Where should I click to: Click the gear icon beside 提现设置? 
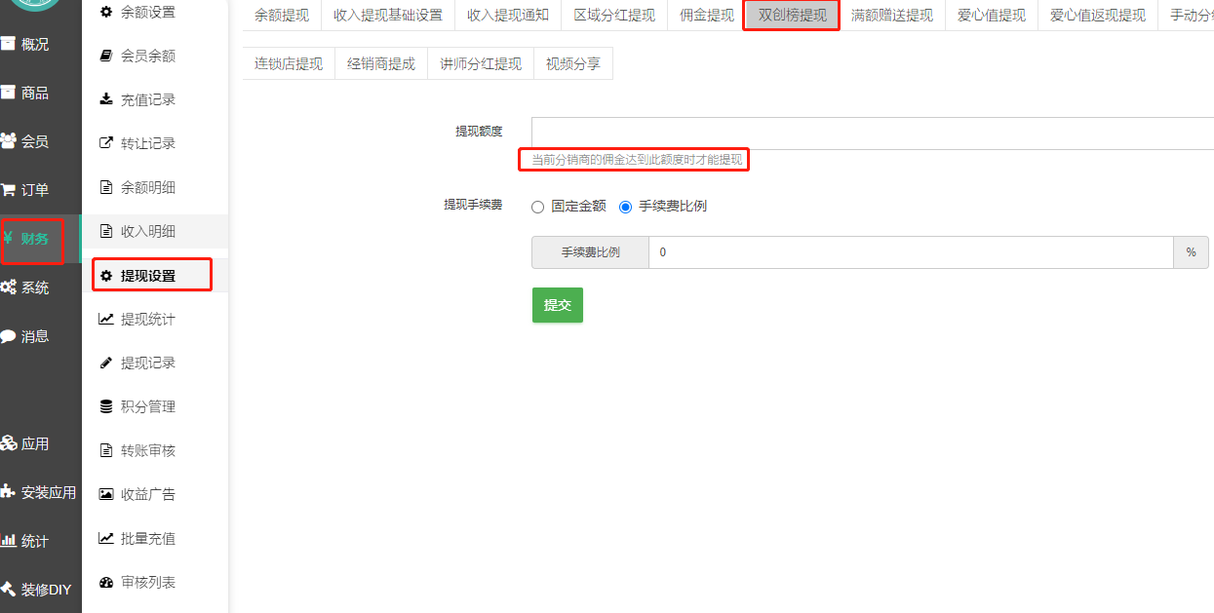coord(106,276)
